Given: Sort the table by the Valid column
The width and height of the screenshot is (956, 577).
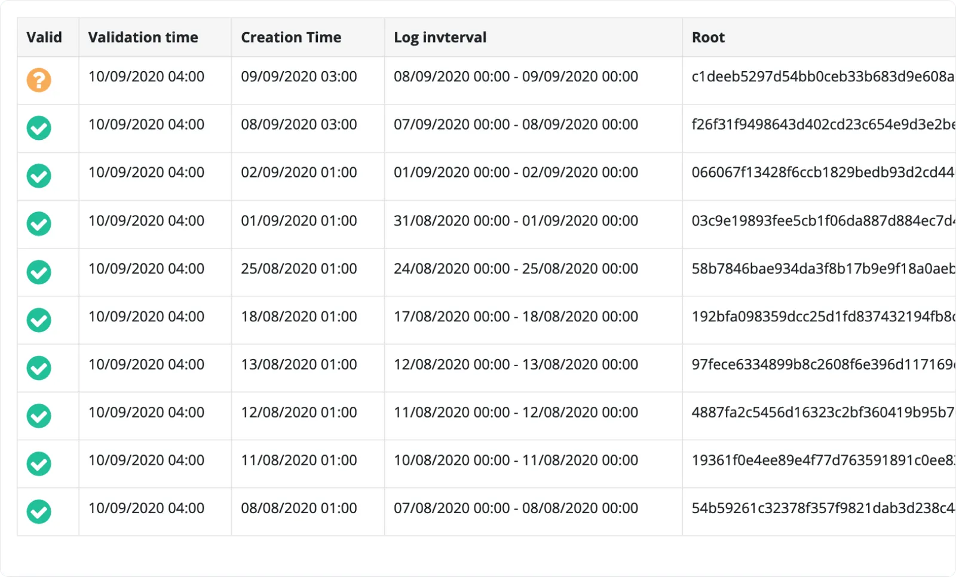Looking at the screenshot, I should point(44,37).
